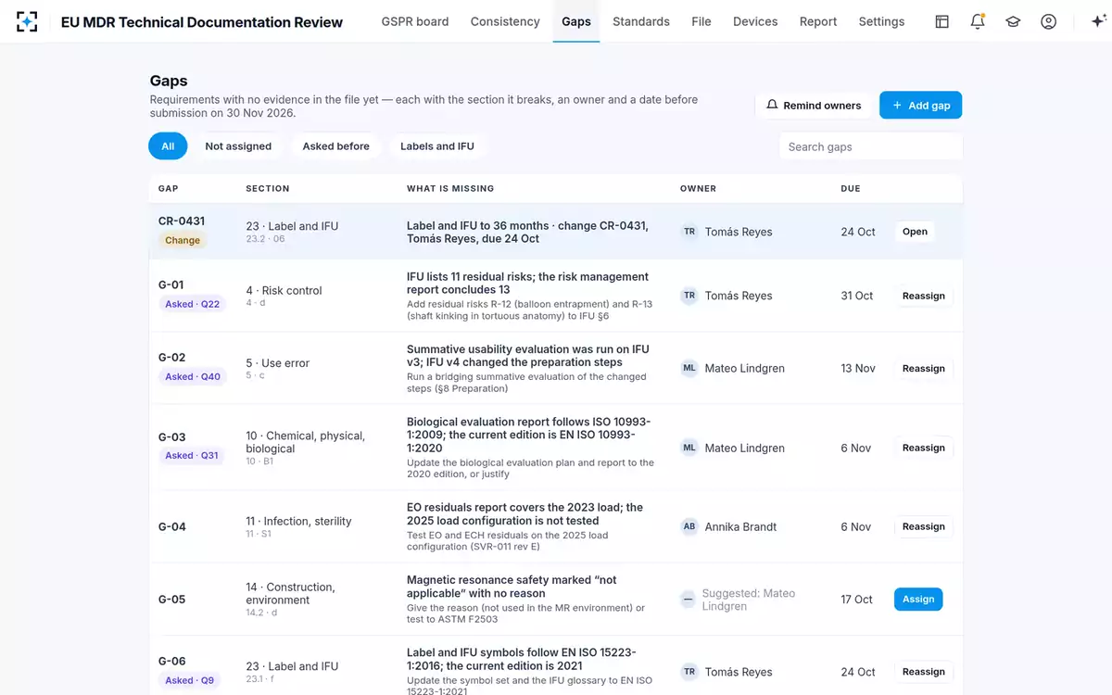Screen dimensions: 1112x695
Task: Open the Standards tab
Action: coord(641,21)
